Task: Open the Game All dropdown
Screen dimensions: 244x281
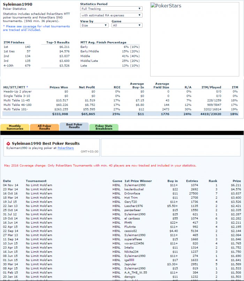Action: pos(127,26)
